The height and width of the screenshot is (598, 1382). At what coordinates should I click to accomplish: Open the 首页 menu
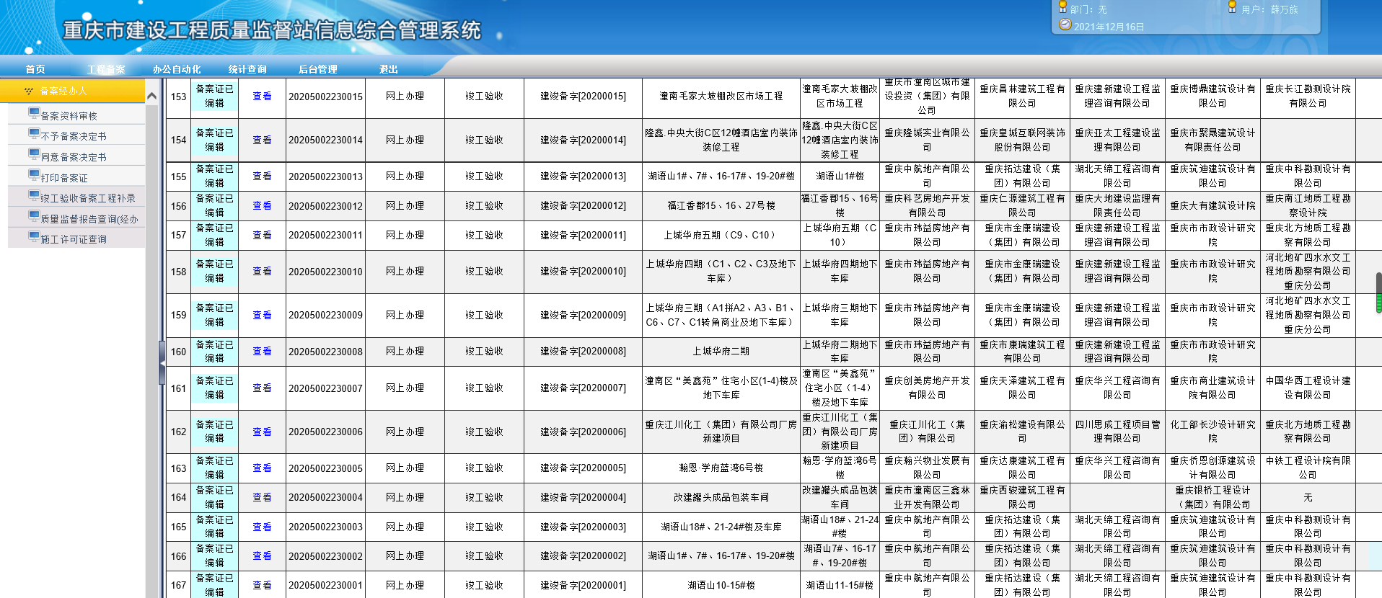coord(35,69)
